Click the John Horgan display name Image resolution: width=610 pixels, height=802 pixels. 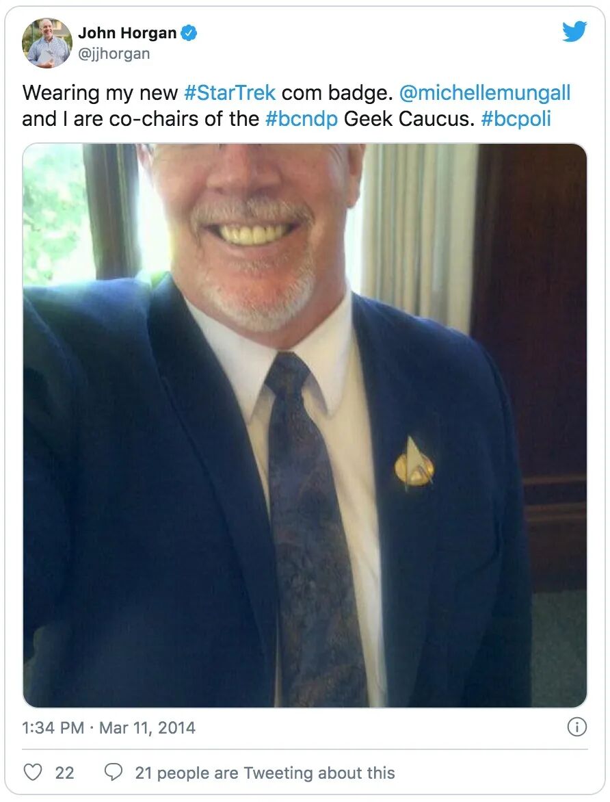click(127, 34)
